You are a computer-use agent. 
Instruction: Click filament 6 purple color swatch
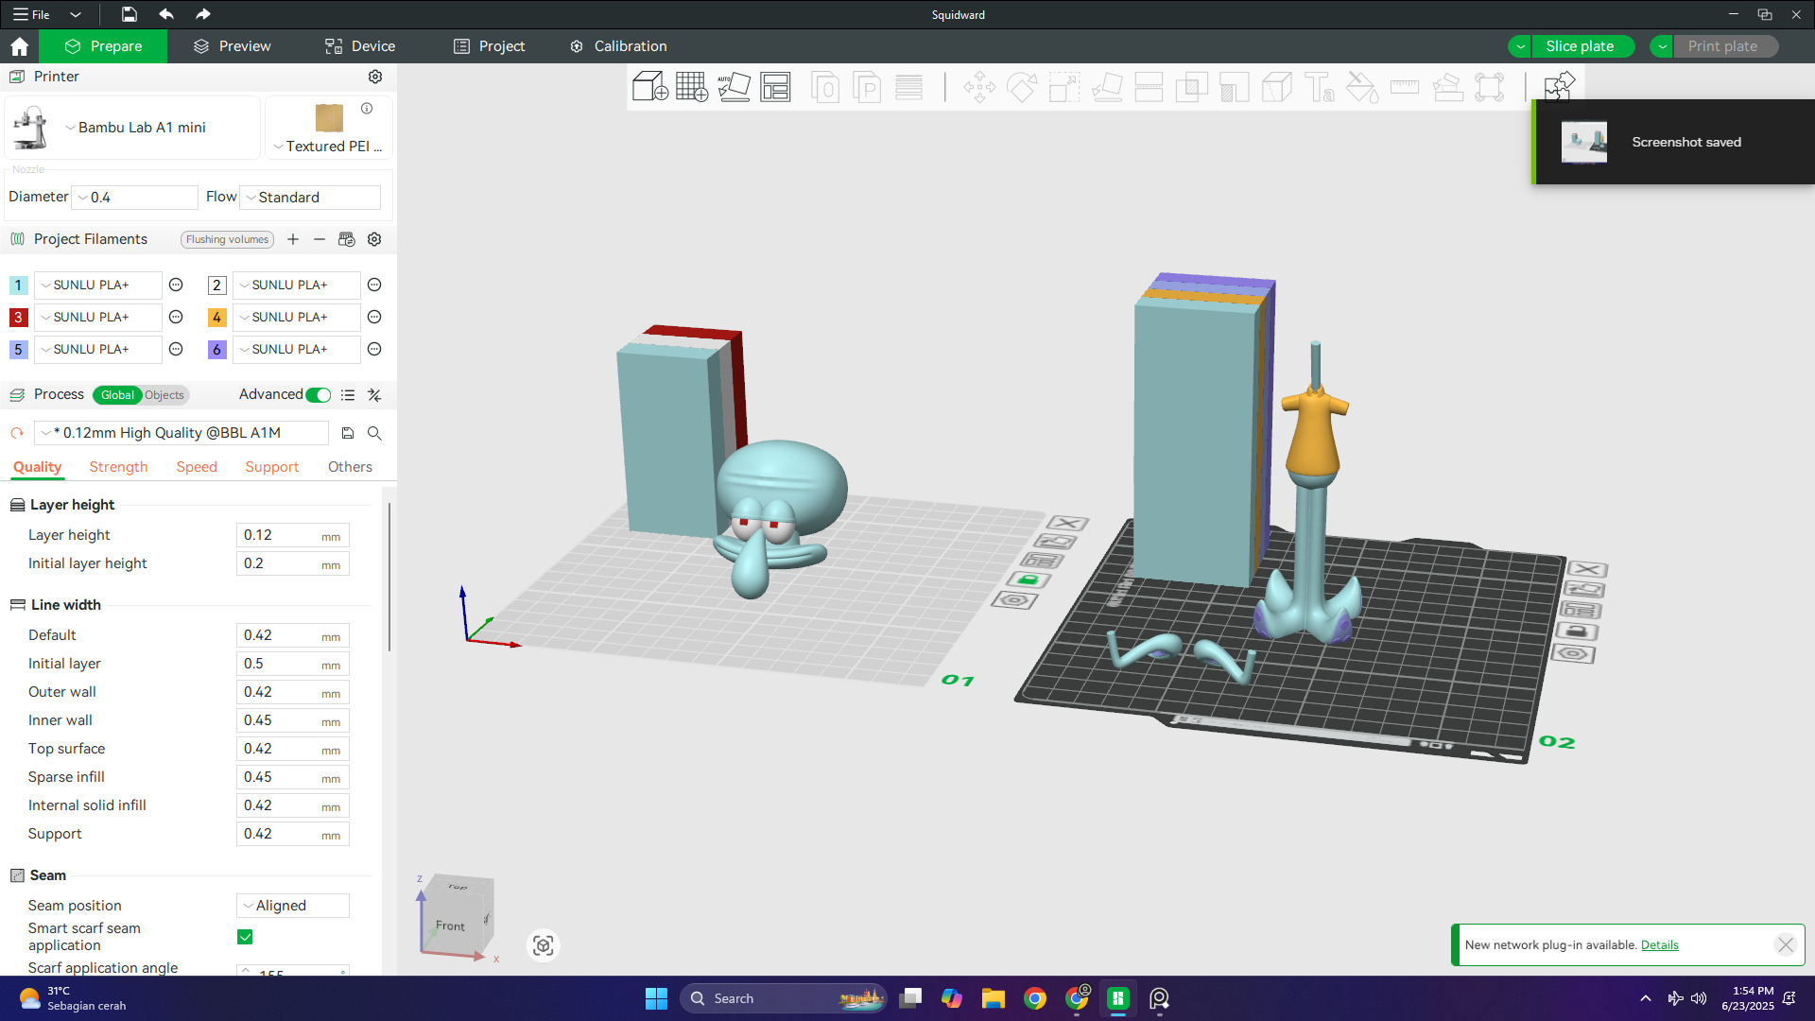pyautogui.click(x=216, y=350)
